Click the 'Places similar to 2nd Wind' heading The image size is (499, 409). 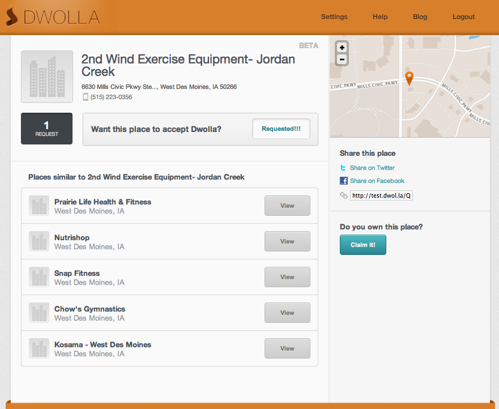point(136,177)
